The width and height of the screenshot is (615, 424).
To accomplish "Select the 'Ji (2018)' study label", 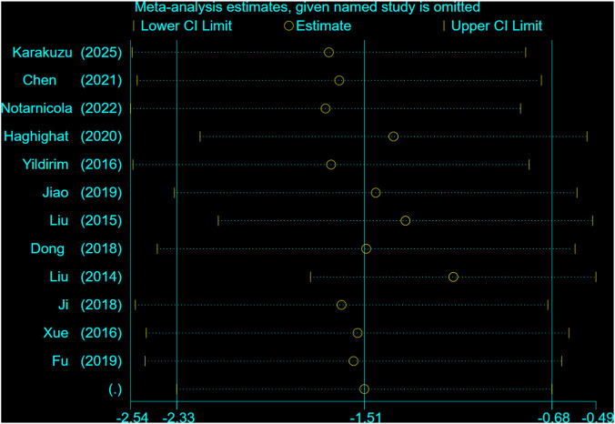I will pyautogui.click(x=90, y=305).
